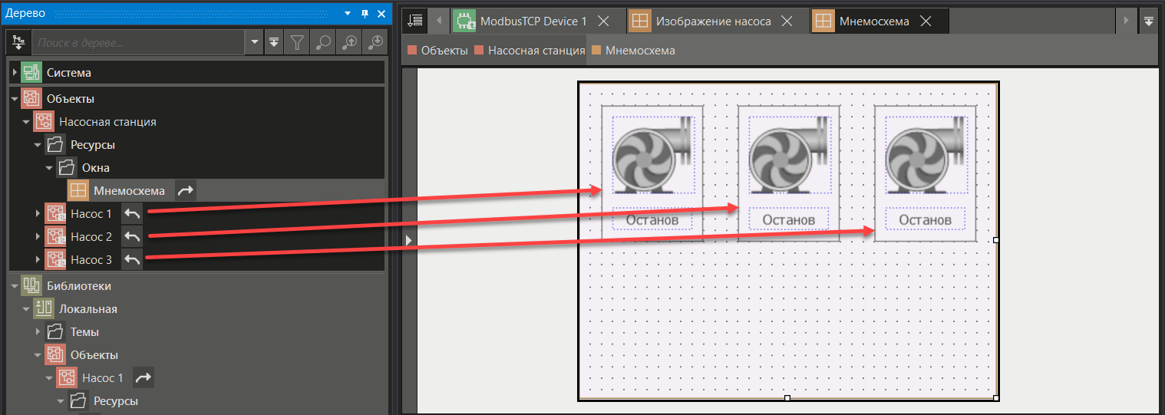Click the red top-level Объекты icon

(x=31, y=98)
